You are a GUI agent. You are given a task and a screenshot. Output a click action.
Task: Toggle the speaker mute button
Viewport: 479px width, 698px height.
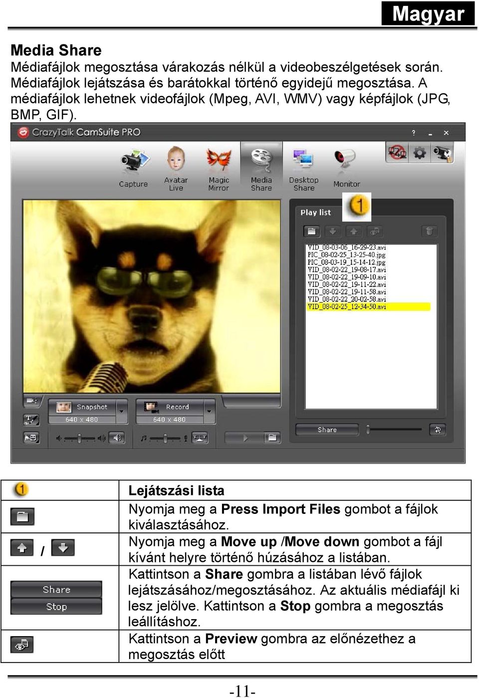point(117,438)
